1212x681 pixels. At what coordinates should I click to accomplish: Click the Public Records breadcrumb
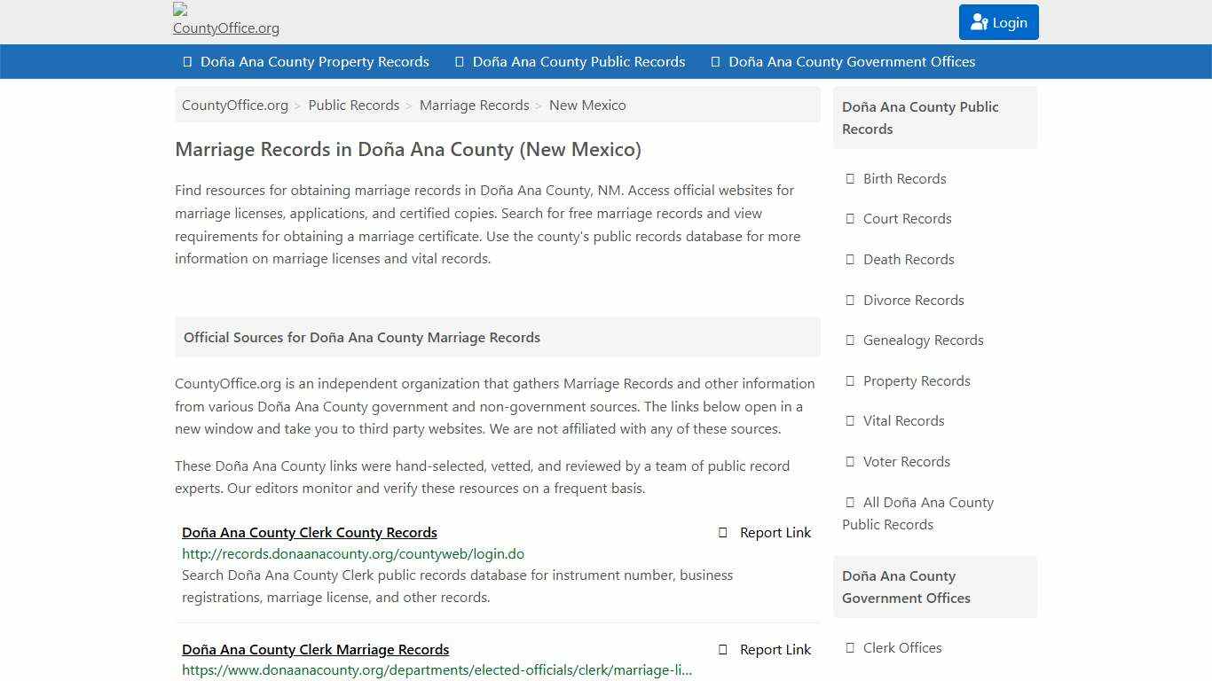353,105
